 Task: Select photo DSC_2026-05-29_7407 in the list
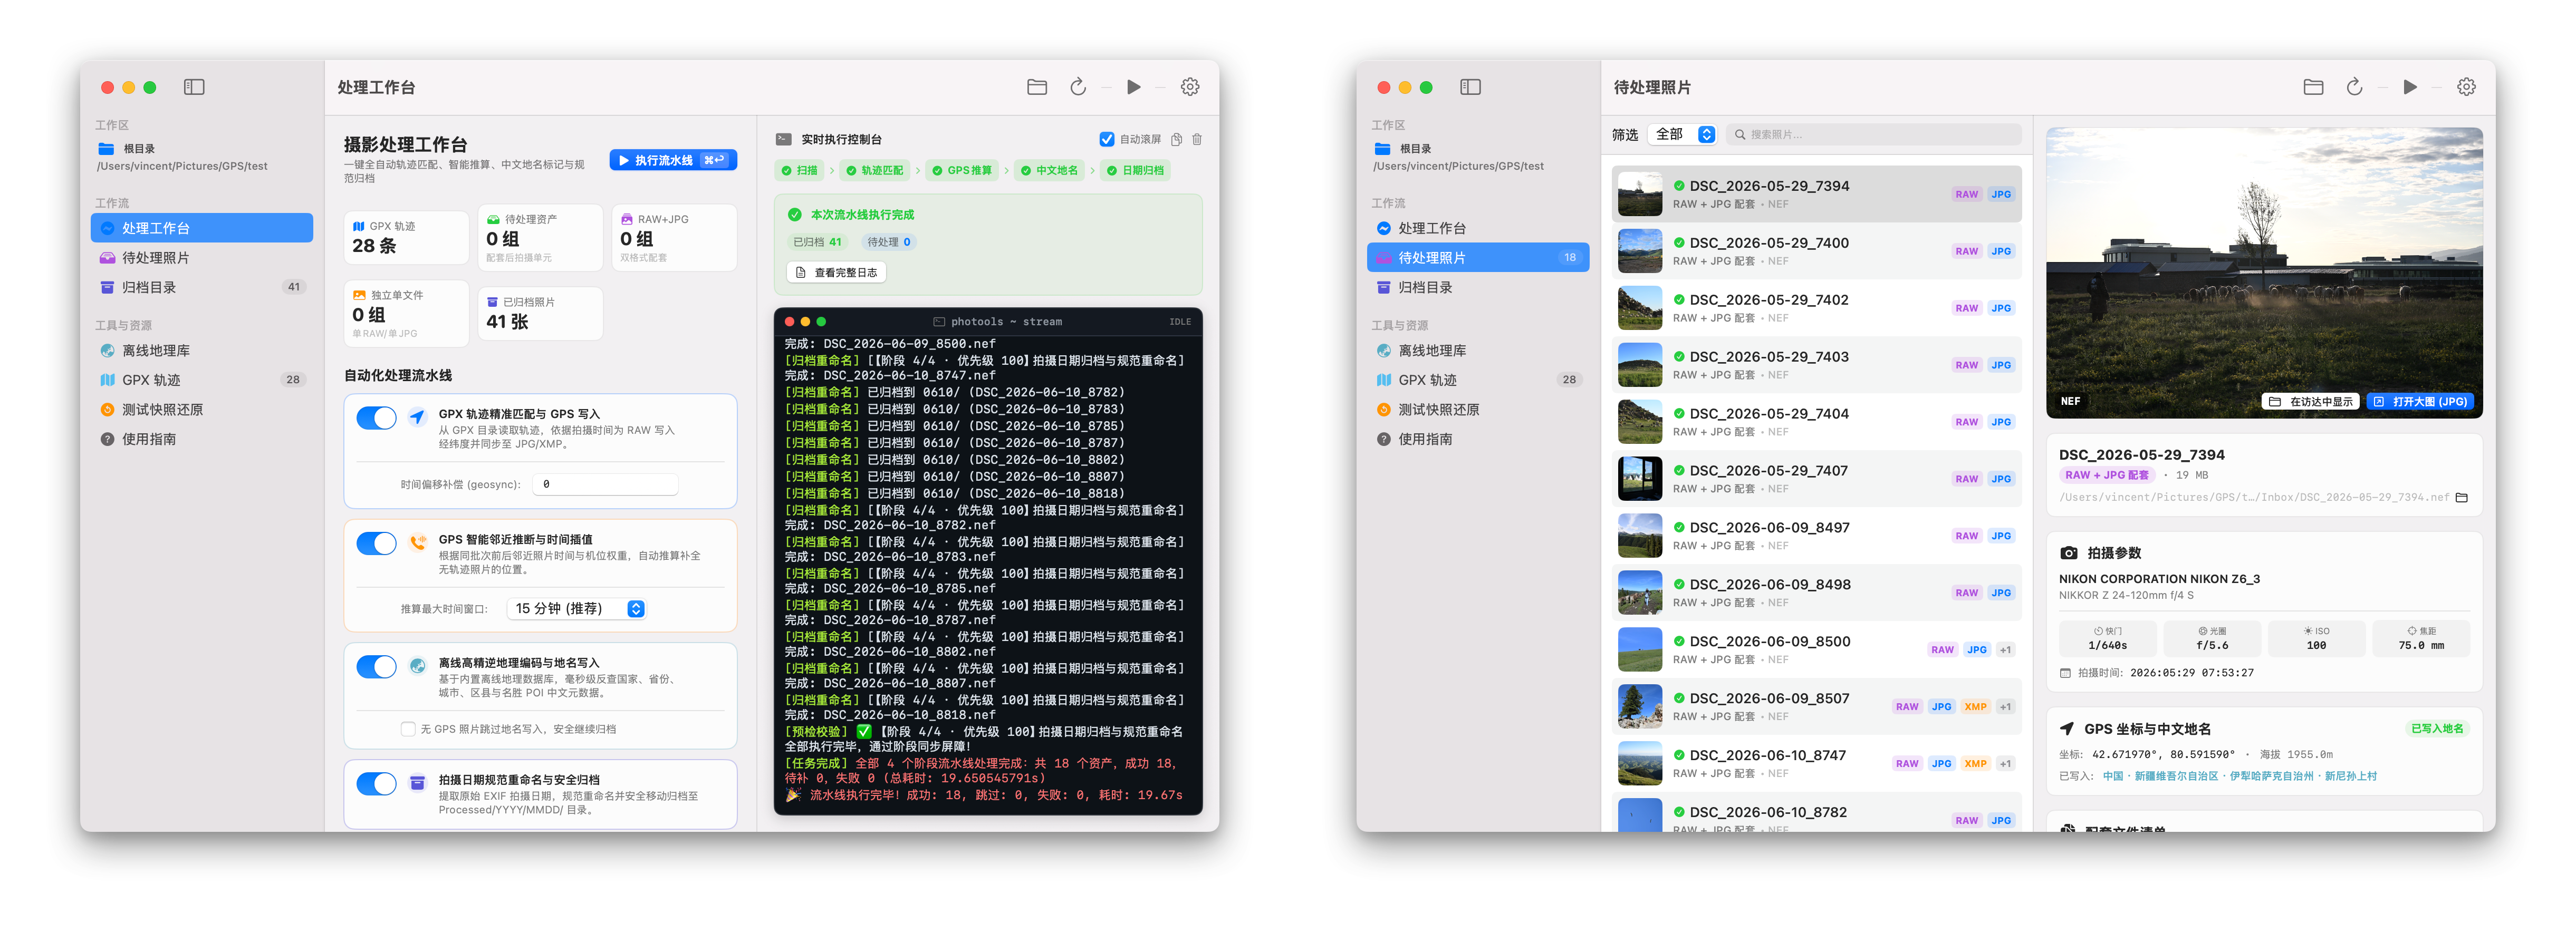[1816, 479]
